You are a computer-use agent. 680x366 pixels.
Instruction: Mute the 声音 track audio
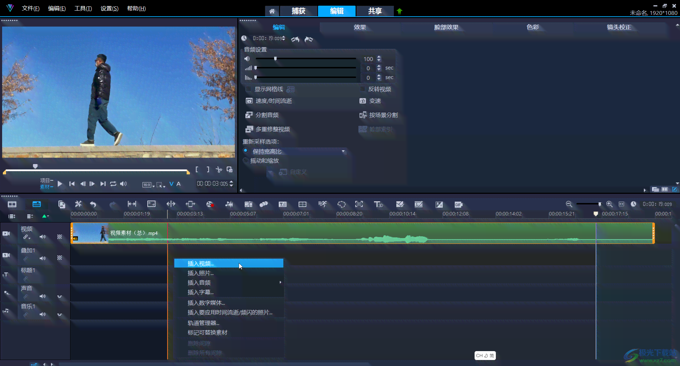[x=42, y=296]
